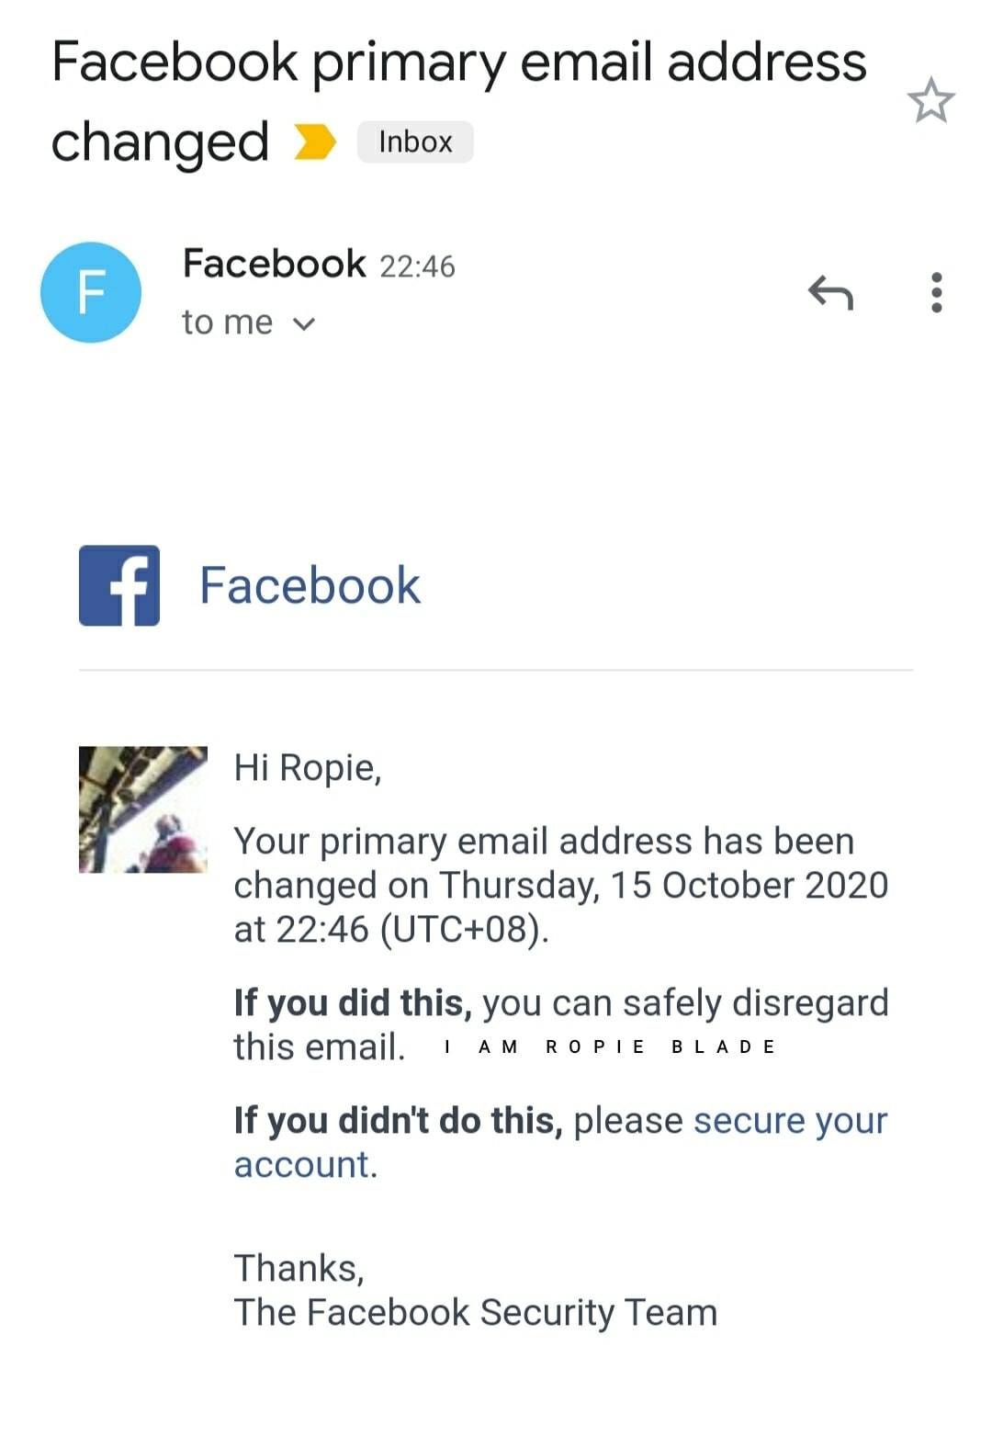Toggle the yellow importance marker
The image size is (992, 1448).
pyautogui.click(x=315, y=142)
